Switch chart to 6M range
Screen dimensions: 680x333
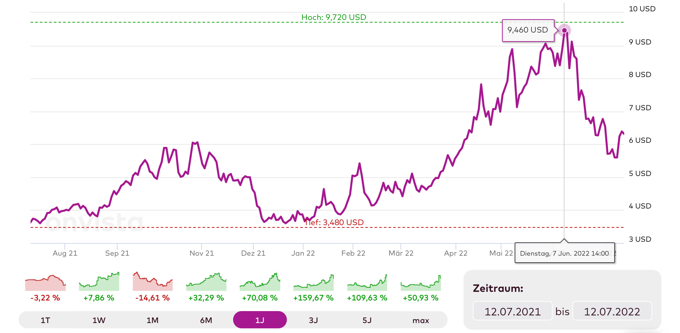pos(206,320)
